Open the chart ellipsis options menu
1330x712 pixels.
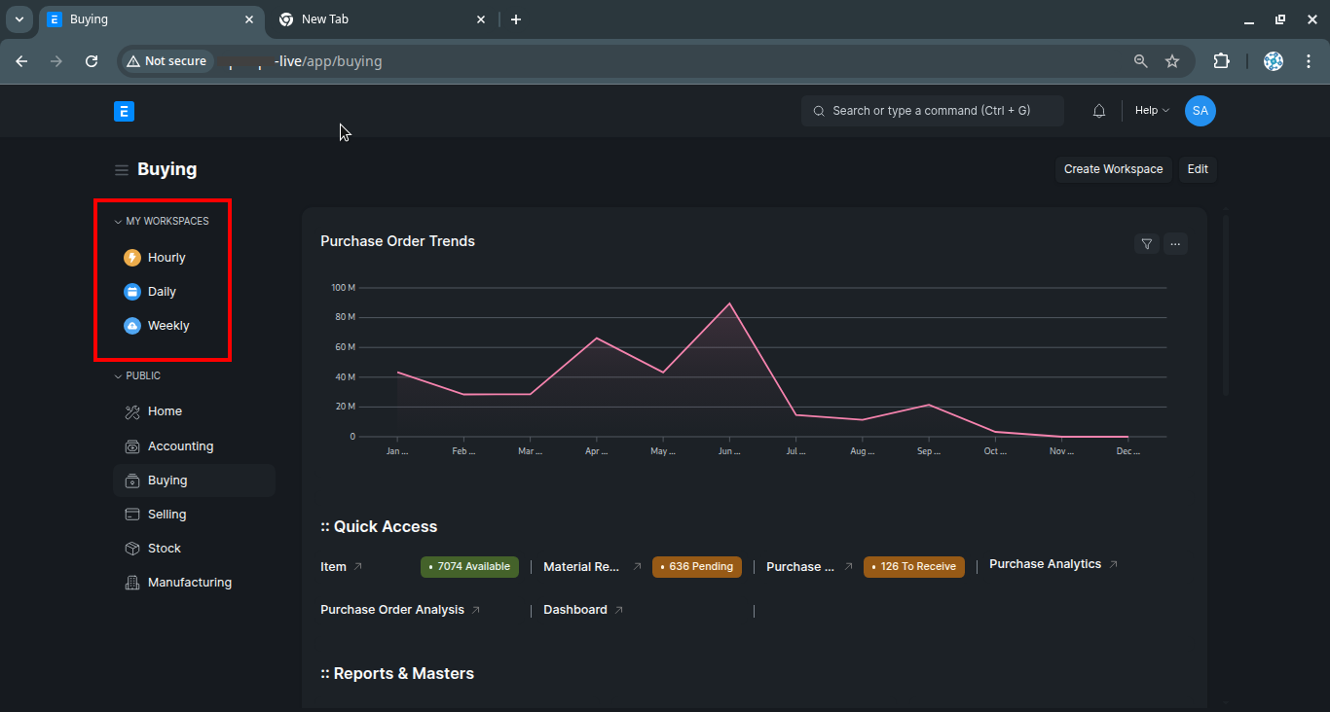pyautogui.click(x=1175, y=244)
